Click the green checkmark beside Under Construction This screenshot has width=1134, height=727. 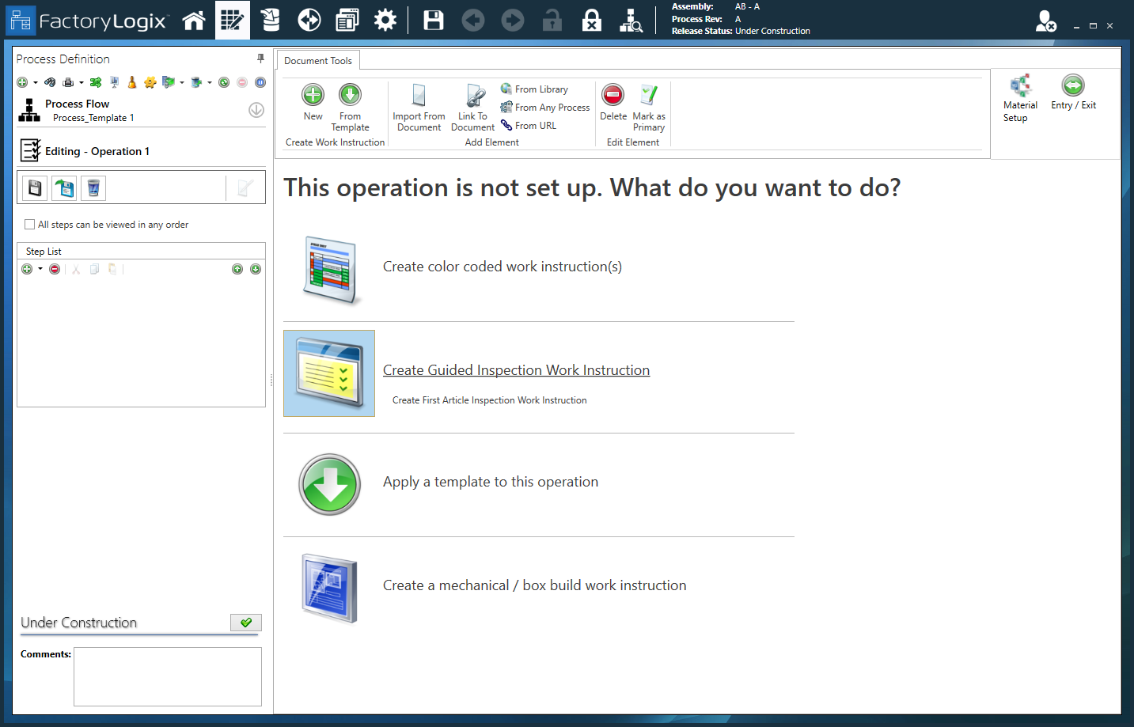(x=246, y=623)
